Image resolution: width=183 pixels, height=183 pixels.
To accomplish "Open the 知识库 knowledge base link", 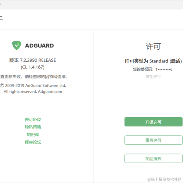I will pos(33,135).
